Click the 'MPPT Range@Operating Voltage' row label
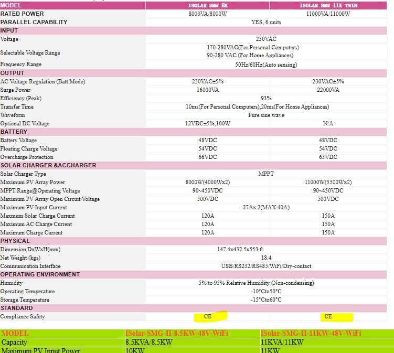 click(40, 191)
